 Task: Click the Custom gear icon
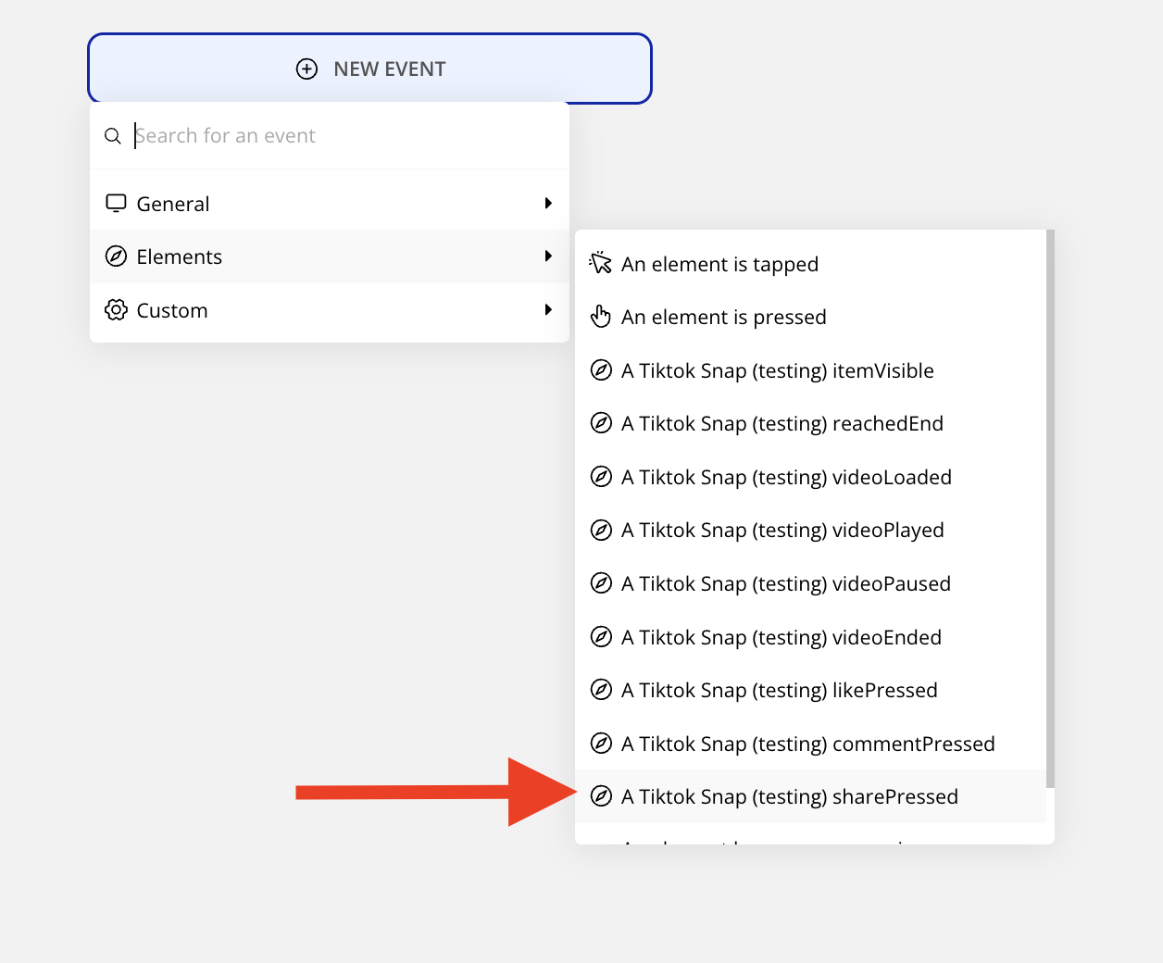[x=116, y=310]
